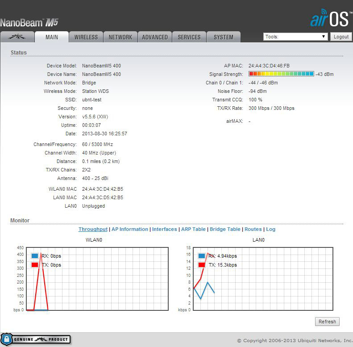Click the Security value none
The width and height of the screenshot is (353, 347).
[x=87, y=108]
